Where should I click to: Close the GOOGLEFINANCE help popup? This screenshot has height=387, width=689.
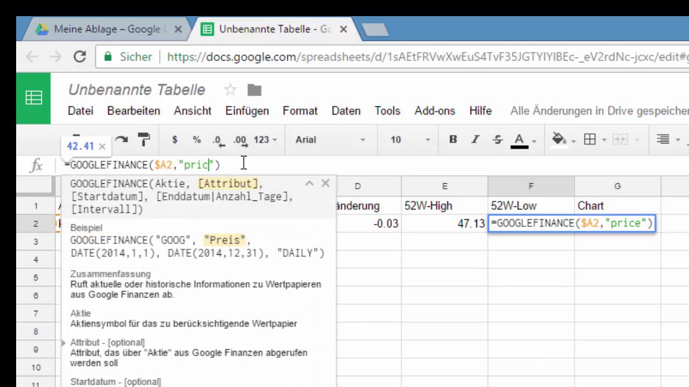point(326,183)
